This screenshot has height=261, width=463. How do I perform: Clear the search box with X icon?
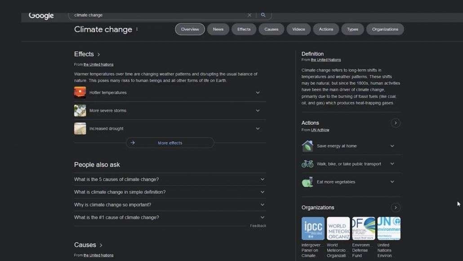pos(249,15)
